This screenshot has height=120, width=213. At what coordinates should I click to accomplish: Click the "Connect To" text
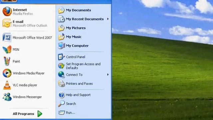click(x=74, y=75)
